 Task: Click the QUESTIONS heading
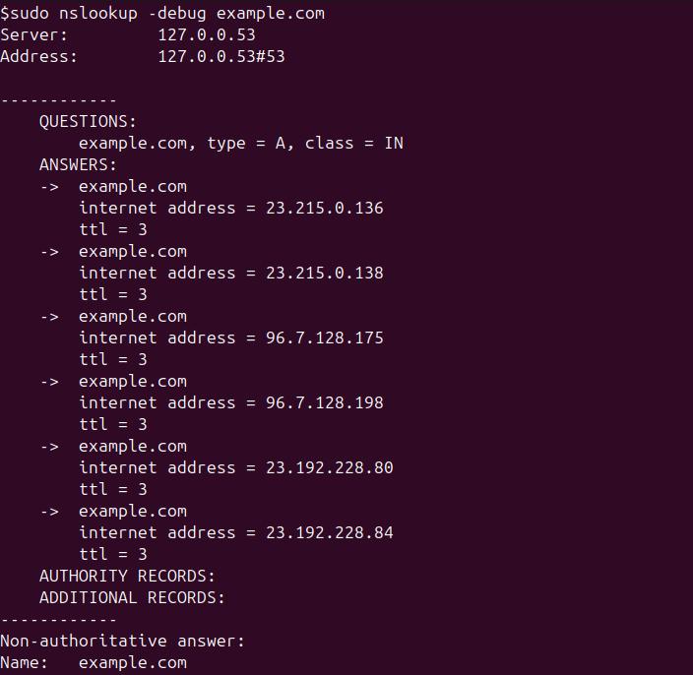pos(88,122)
